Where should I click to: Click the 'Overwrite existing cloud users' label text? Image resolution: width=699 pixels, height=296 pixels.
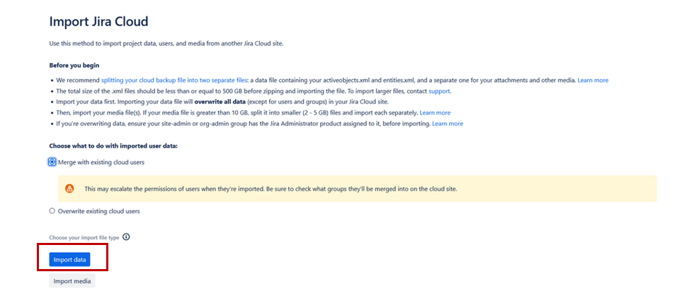pyautogui.click(x=99, y=211)
